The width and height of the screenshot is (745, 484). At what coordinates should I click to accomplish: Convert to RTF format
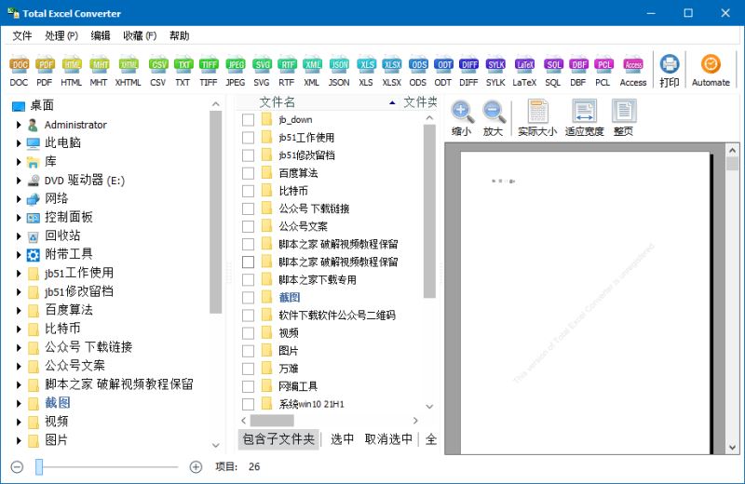coord(287,72)
